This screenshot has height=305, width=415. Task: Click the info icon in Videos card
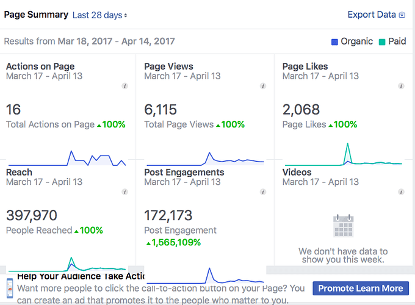tap(401, 192)
